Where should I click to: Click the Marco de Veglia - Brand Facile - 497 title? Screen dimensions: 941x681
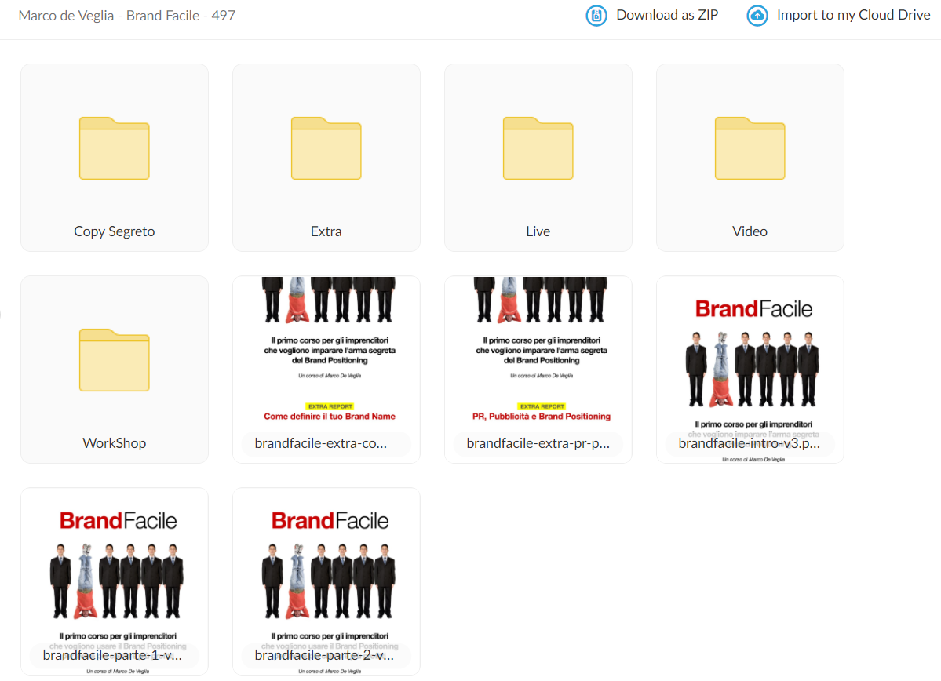click(126, 16)
